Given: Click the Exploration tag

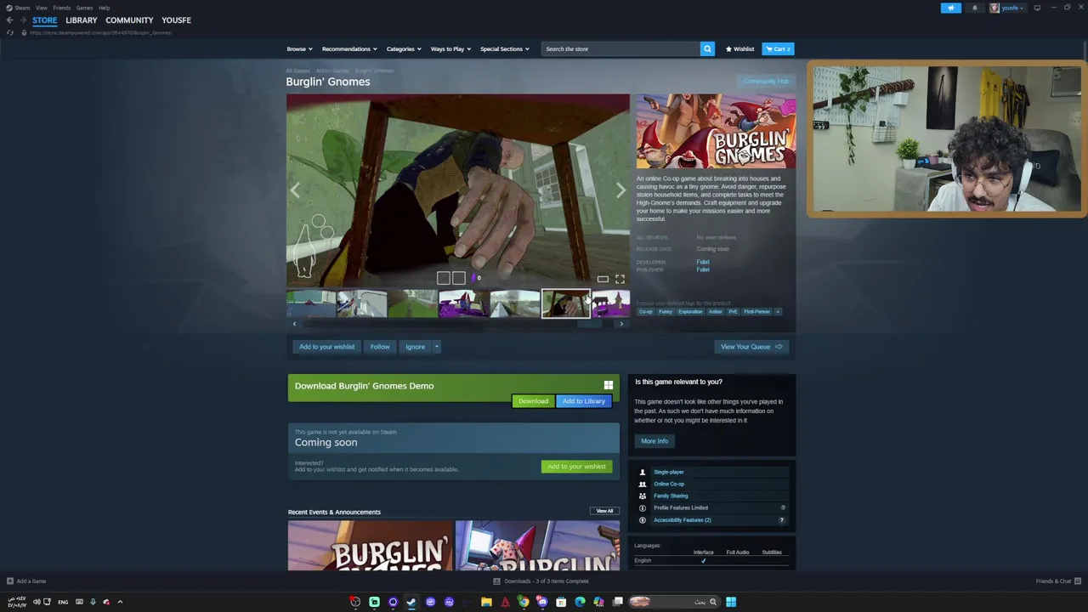Looking at the screenshot, I should pyautogui.click(x=690, y=311).
